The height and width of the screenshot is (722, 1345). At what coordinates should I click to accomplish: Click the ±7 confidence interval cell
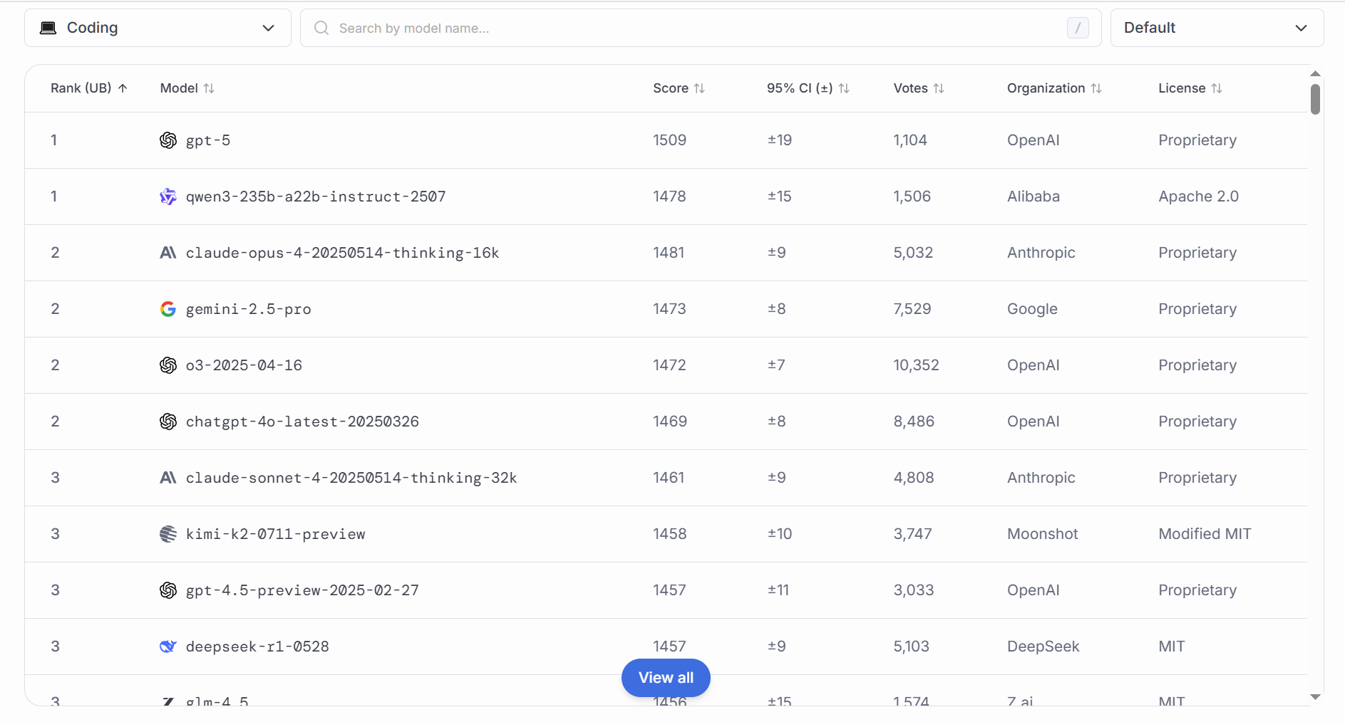776,365
